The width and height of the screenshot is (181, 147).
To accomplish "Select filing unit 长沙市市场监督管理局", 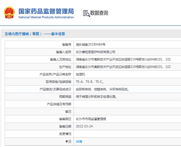I will click(x=91, y=119).
